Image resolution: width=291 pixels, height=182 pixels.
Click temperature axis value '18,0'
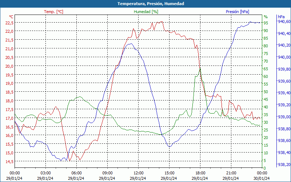[9, 101]
